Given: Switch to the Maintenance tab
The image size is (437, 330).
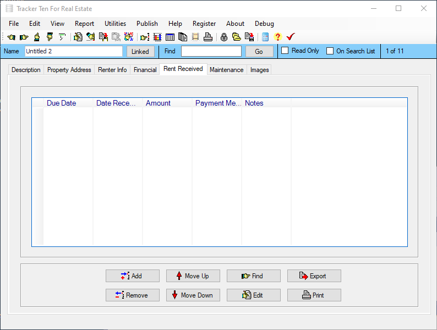Looking at the screenshot, I should click(x=227, y=70).
